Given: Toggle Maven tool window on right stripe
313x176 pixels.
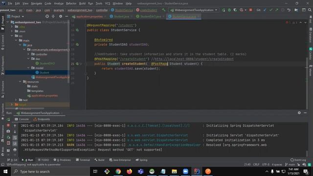Looking at the screenshot, I should point(311,70).
